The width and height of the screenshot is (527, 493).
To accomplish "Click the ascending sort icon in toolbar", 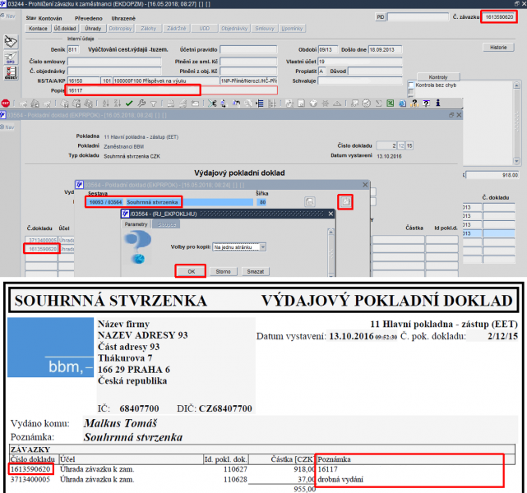I will 106,104.
